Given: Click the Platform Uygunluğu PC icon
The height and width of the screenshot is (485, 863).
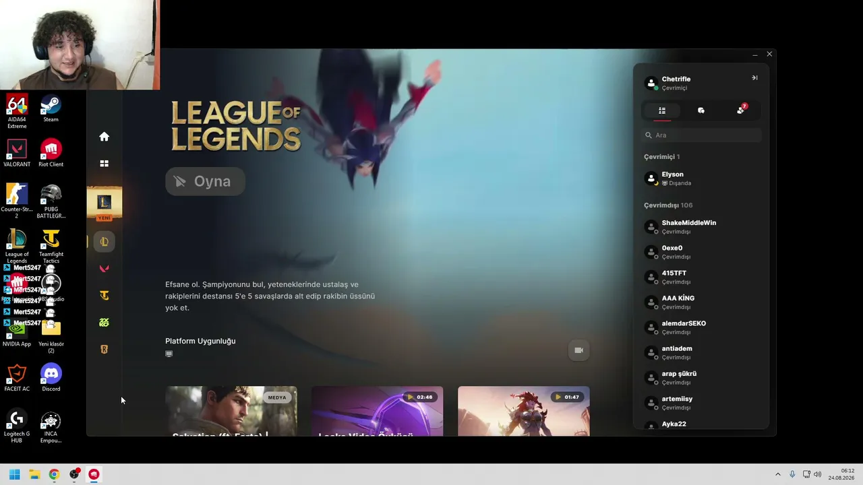Looking at the screenshot, I should [x=169, y=354].
